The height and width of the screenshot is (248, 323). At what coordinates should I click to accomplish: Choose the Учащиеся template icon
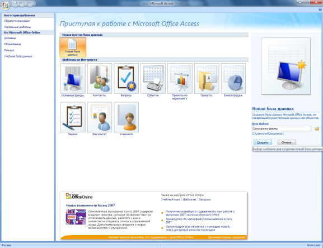(x=127, y=117)
